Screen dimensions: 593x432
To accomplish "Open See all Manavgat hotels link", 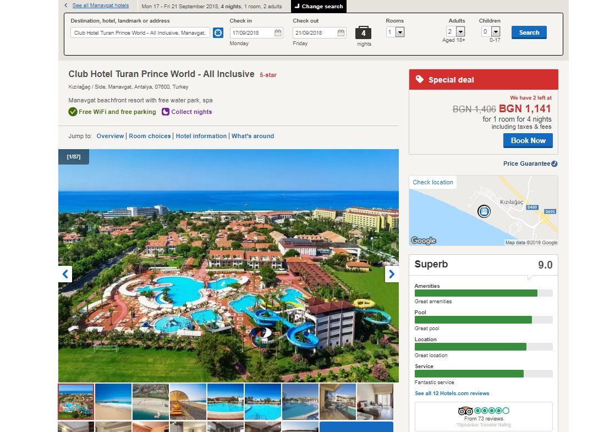I will coord(100,6).
